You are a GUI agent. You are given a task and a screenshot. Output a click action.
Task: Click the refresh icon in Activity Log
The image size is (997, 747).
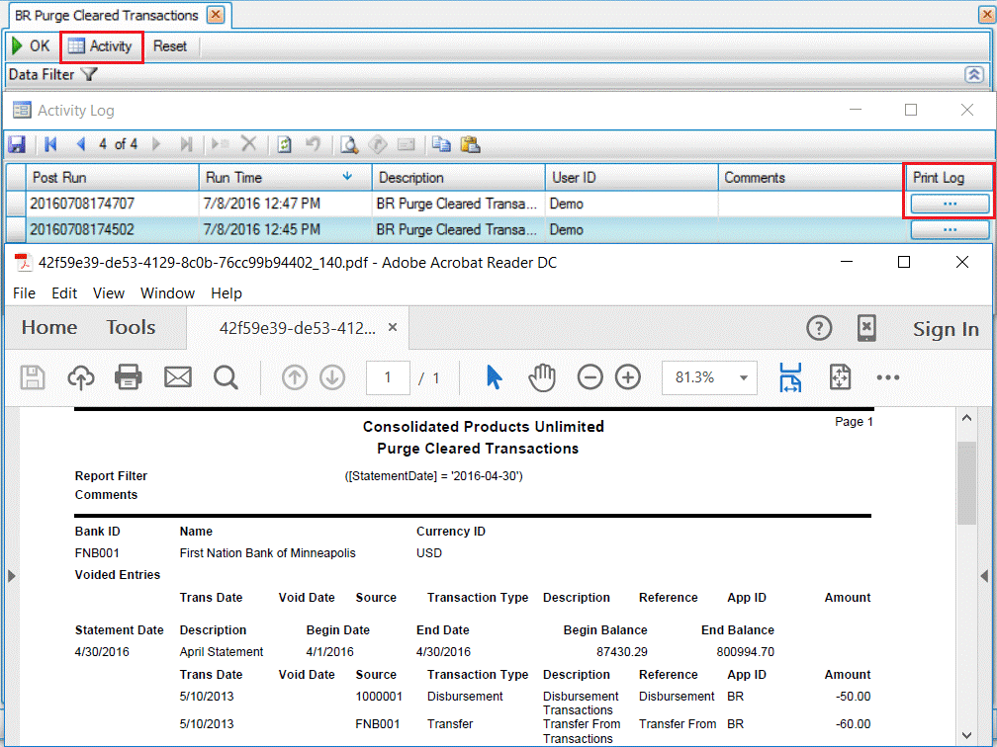coord(284,145)
